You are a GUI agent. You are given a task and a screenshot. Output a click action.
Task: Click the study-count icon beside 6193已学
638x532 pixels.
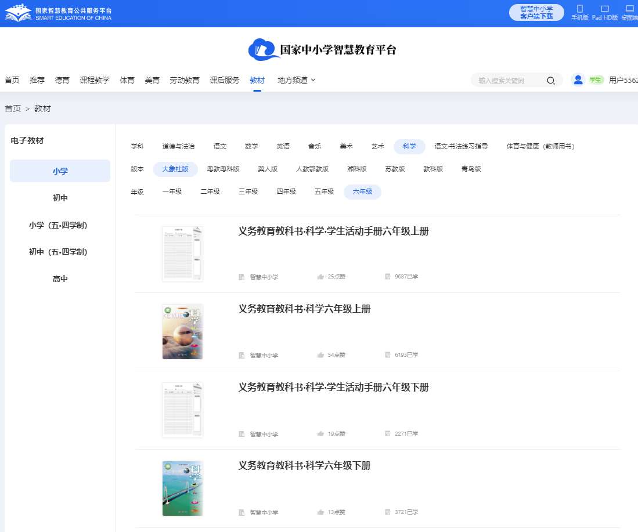tap(387, 355)
